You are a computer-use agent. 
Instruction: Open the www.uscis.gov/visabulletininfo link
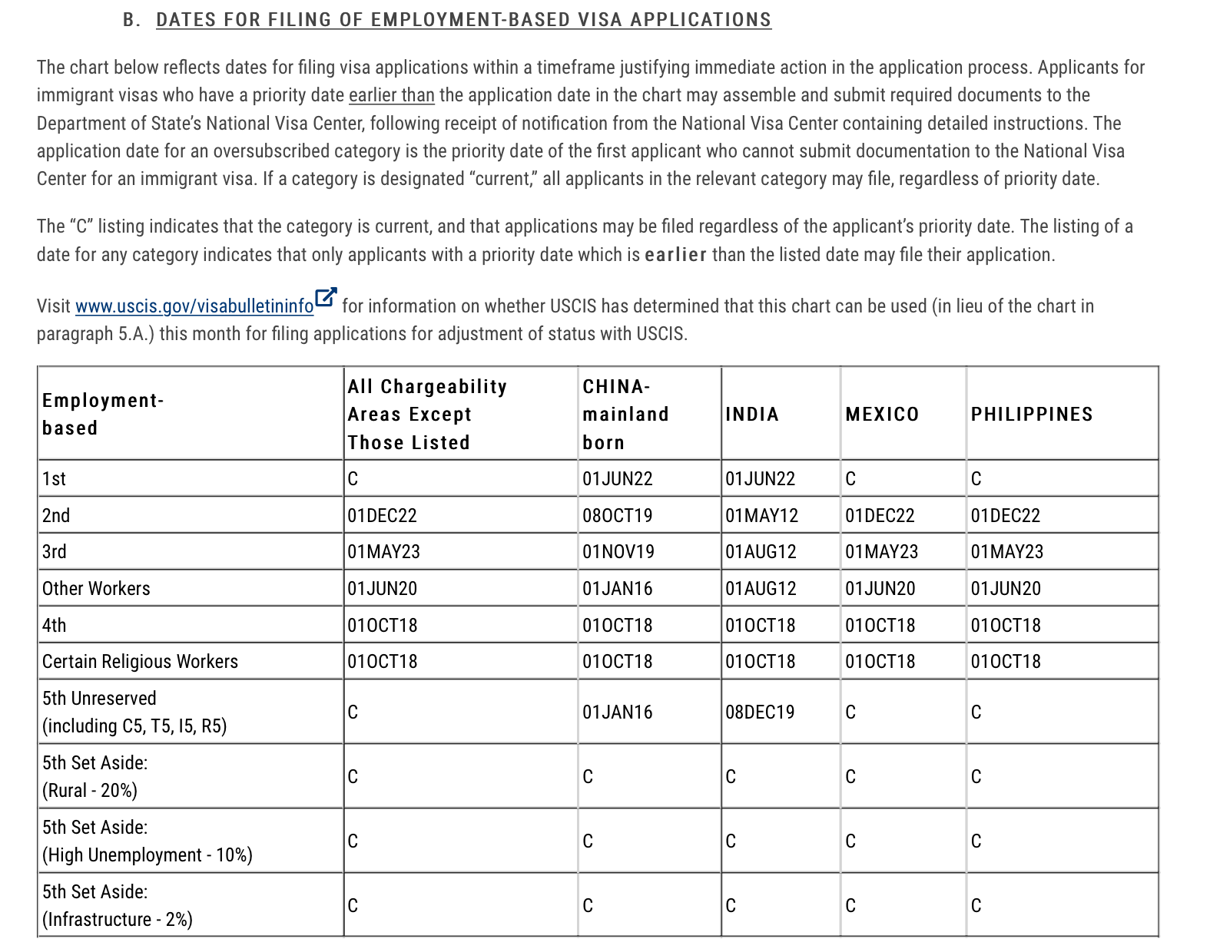pyautogui.click(x=194, y=306)
